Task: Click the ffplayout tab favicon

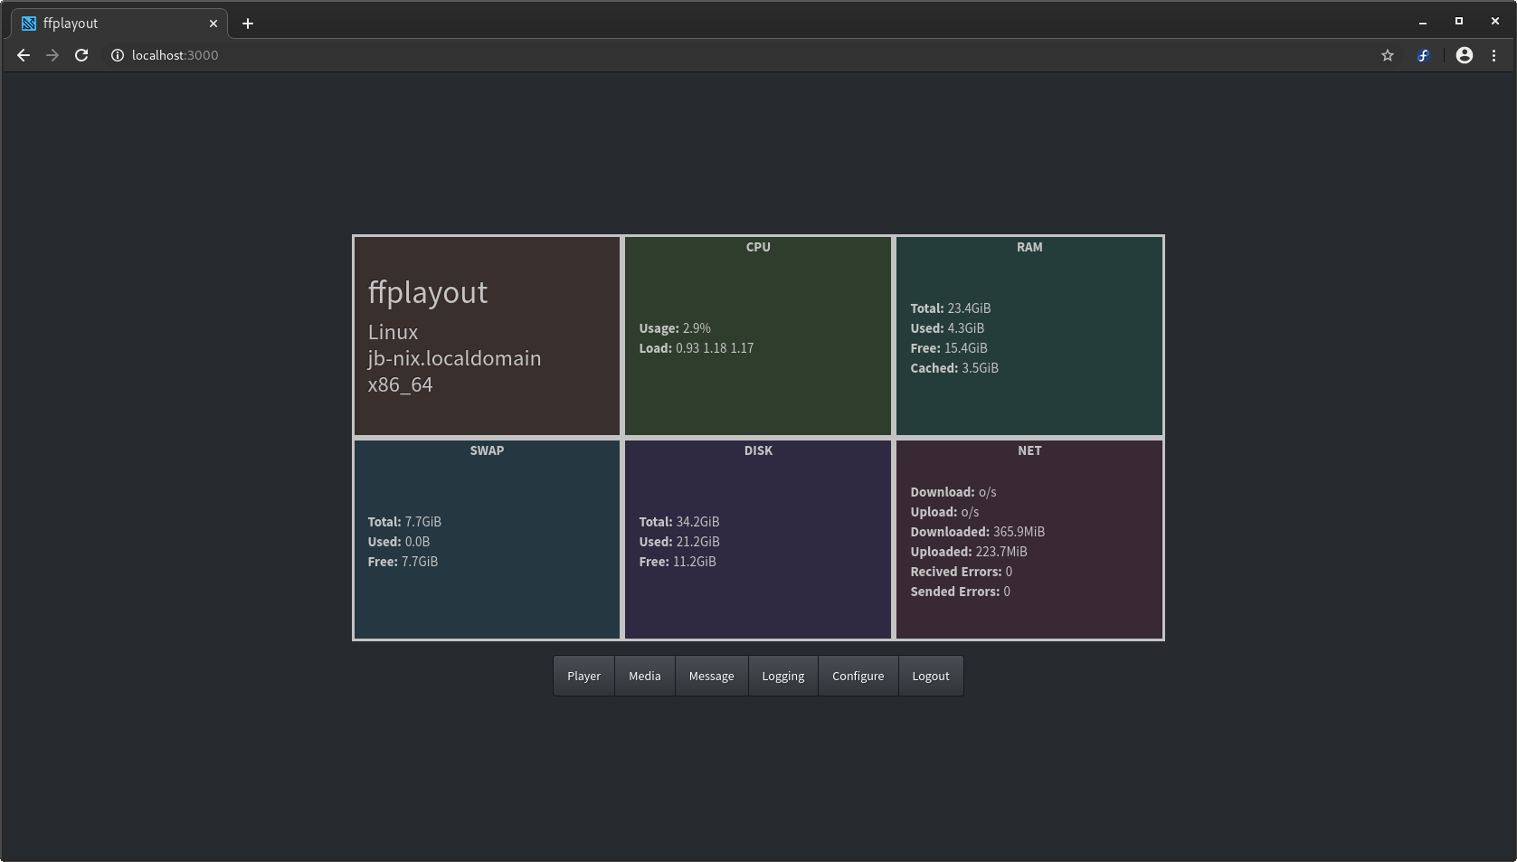Action: [x=29, y=24]
